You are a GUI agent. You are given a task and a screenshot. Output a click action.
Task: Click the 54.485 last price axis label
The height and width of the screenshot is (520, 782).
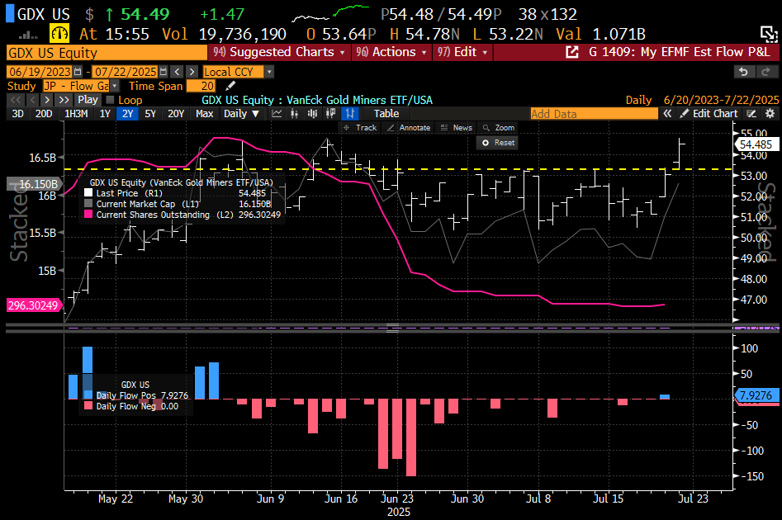click(756, 144)
